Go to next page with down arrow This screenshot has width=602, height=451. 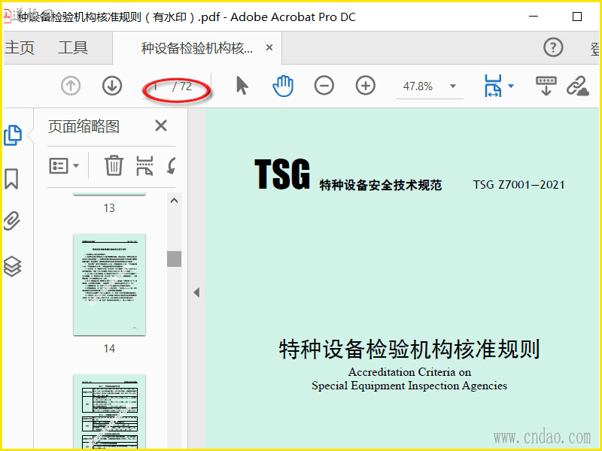pyautogui.click(x=112, y=86)
